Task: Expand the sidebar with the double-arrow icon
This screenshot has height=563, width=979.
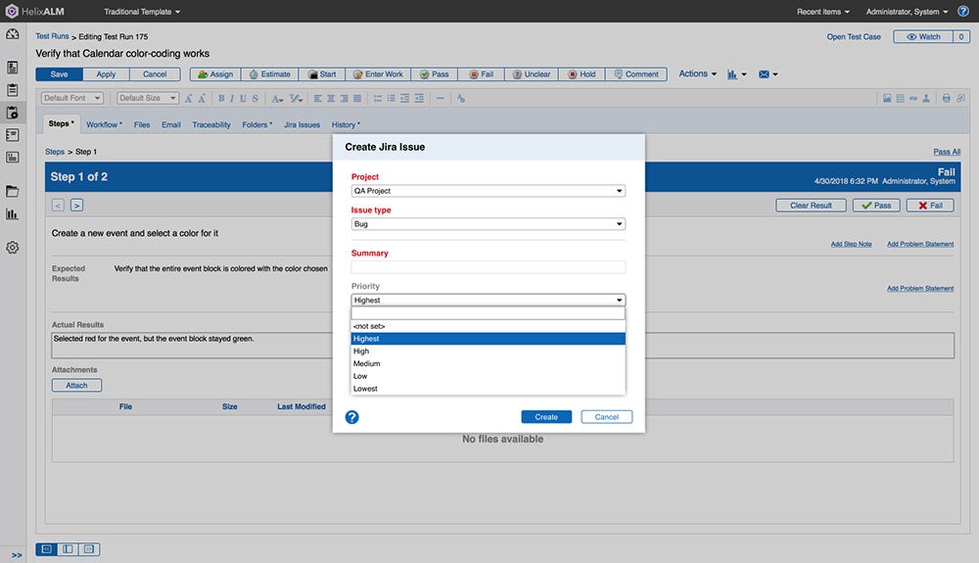Action: click(x=17, y=555)
